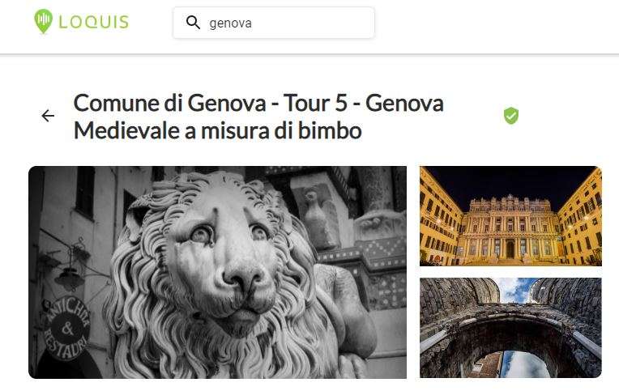This screenshot has width=619, height=391.
Task: Click the lion's nose in the main photo
Action: [x=241, y=278]
